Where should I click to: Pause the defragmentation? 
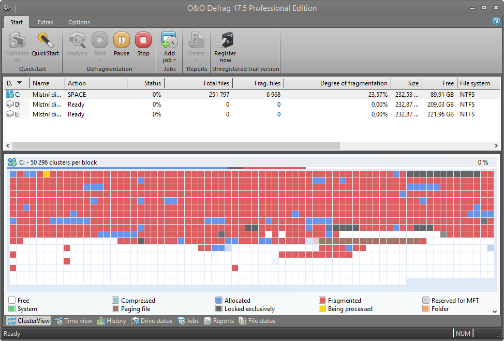122,45
